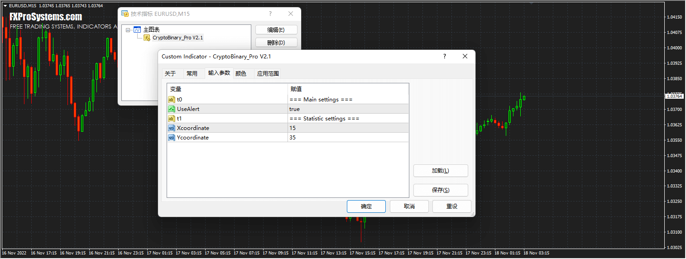686x259 pixels.
Task: Open the 应用范围 tab
Action: 268,73
